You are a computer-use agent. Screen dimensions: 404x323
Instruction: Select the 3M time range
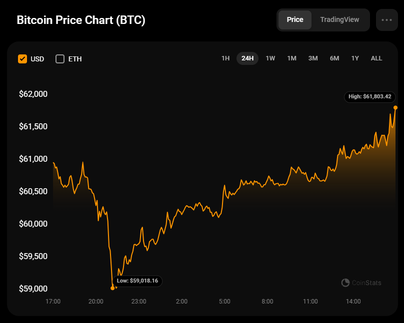pyautogui.click(x=313, y=58)
